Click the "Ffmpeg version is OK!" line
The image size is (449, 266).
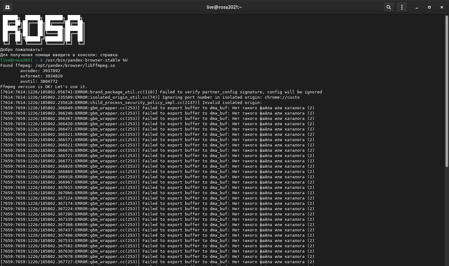[44, 87]
